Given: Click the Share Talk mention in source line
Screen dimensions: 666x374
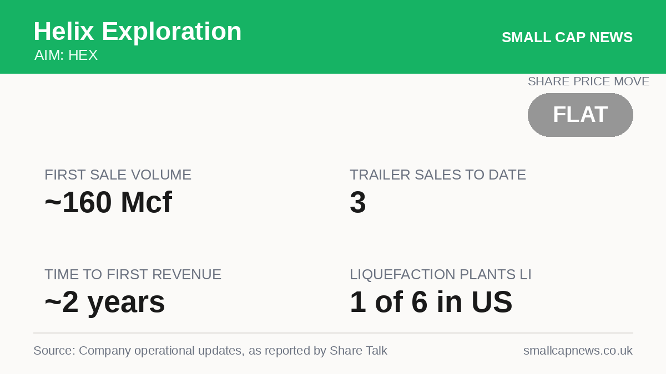Looking at the screenshot, I should (x=359, y=351).
